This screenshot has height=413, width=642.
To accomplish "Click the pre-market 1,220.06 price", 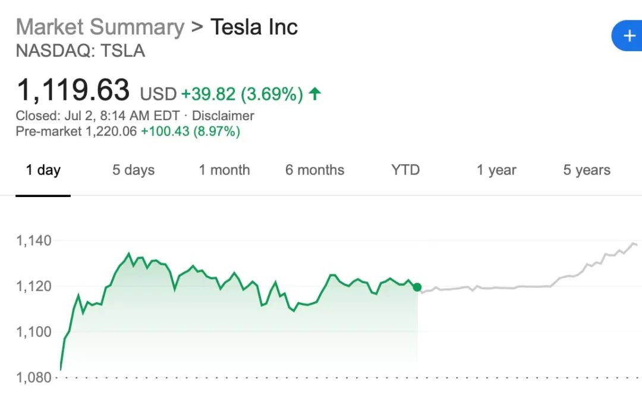I will 111,132.
